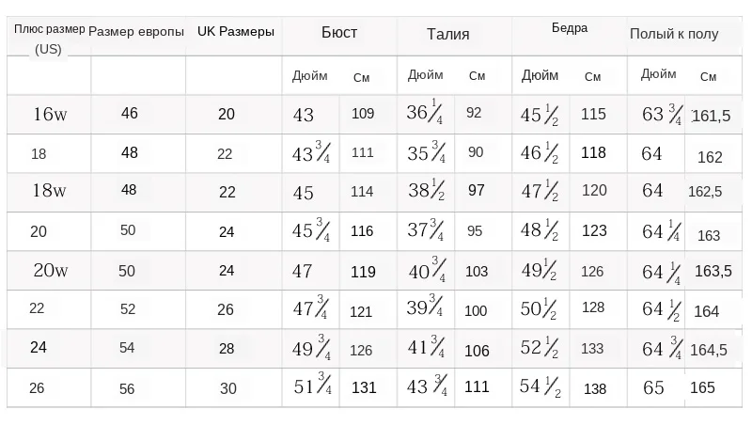Select the 20w size row label

[x=51, y=270]
